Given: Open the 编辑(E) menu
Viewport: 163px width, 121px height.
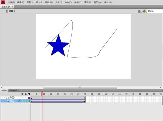Looking at the screenshot, I should coord(21,2).
